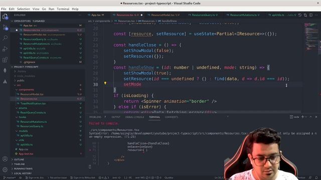This screenshot has width=321, height=180.
Task: Switch to the ResourceModal.tsx editor tab
Action: 165,15
